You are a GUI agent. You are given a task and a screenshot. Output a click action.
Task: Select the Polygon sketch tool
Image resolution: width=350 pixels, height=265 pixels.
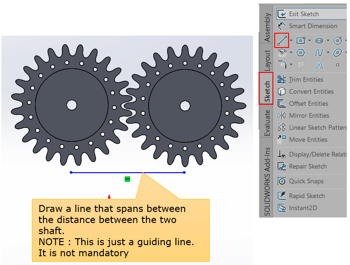(x=300, y=53)
